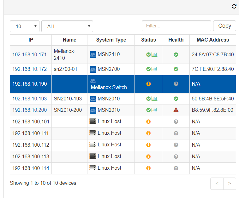Screen dimensions: 239x198
Task: Click the MSN2700 system type text
Action: (109, 69)
